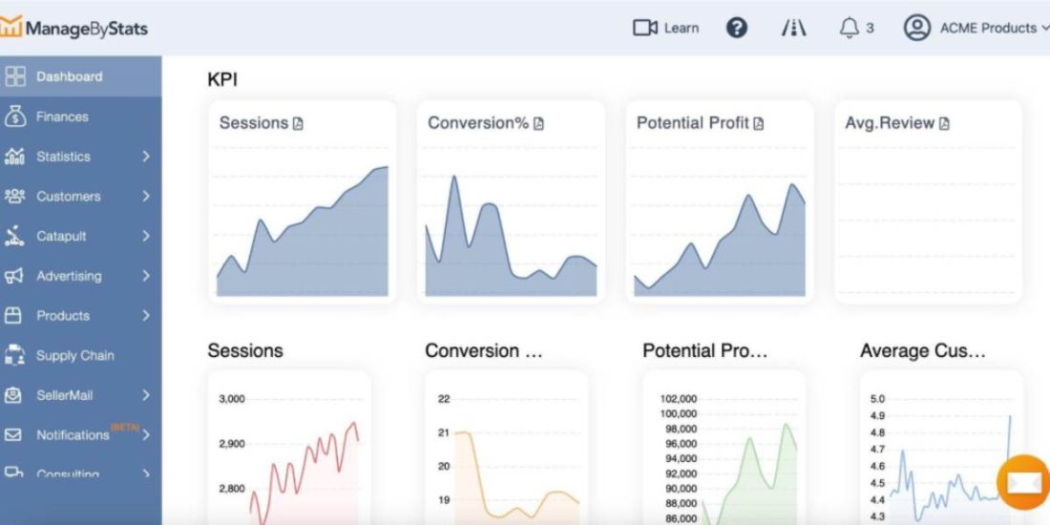The image size is (1050, 525).
Task: Export Potential Profit via PDF icon
Action: 758,124
